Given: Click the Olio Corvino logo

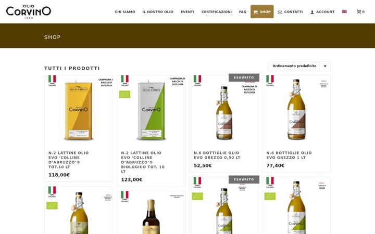Looking at the screenshot, I should tap(29, 11).
